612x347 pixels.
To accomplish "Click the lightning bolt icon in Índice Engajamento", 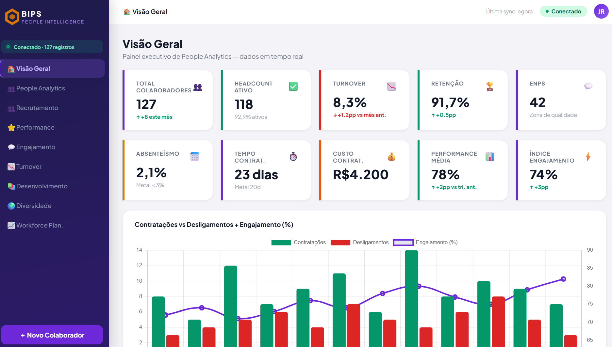I will coord(588,157).
